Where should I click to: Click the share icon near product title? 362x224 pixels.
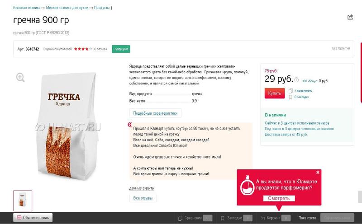350,17
